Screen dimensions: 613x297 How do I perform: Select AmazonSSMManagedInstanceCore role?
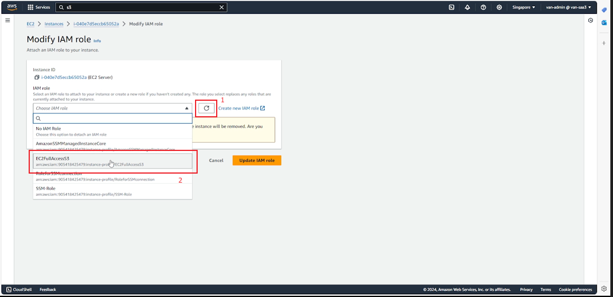[x=112, y=146]
